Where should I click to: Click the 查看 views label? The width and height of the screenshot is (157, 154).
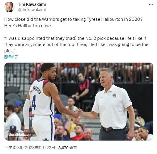point(73,148)
